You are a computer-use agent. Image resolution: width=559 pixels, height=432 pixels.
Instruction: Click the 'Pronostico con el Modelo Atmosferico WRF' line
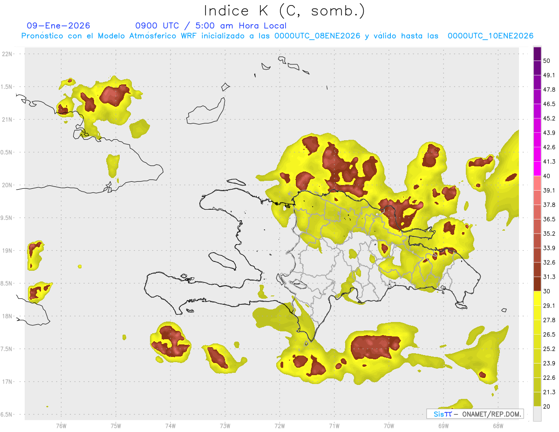tap(278, 36)
